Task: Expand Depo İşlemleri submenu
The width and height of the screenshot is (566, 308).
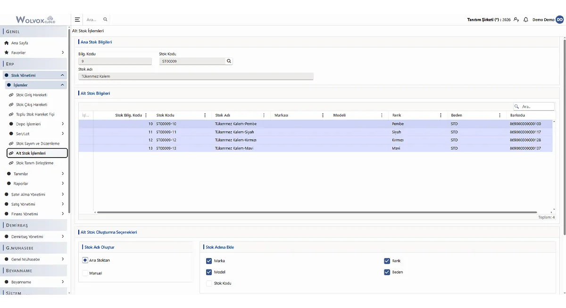Action: pos(63,124)
